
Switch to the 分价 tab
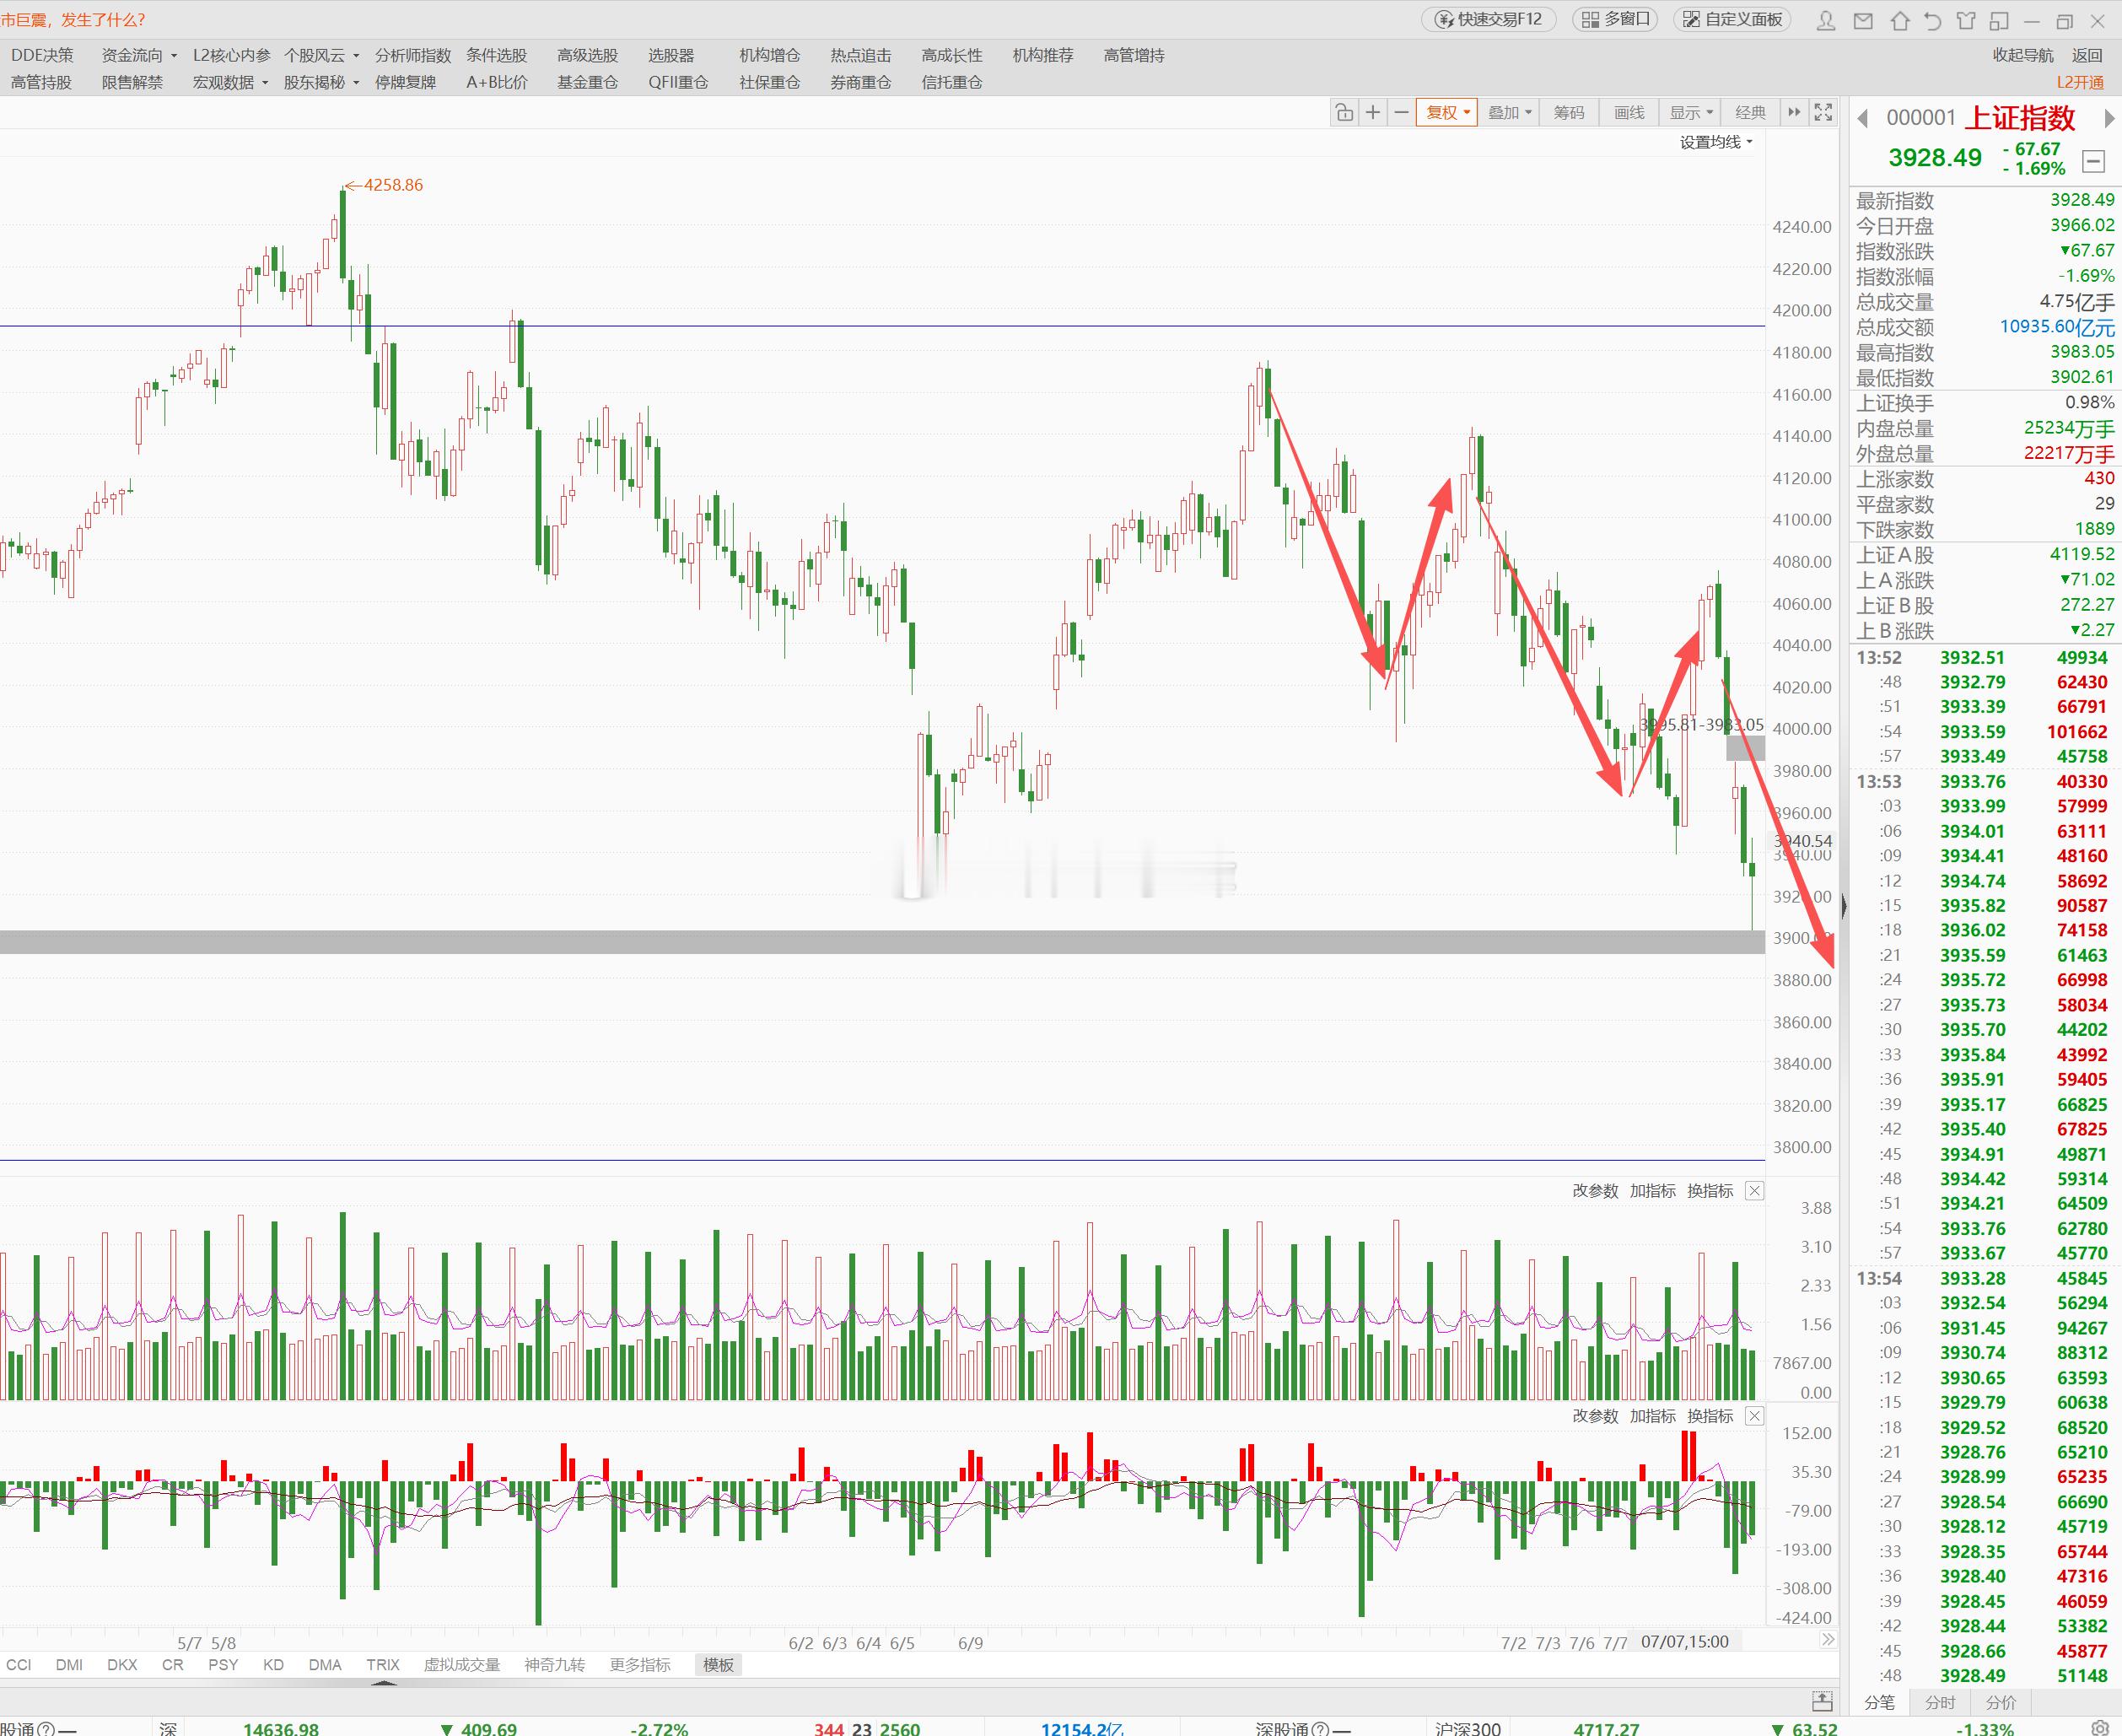tap(2001, 1702)
